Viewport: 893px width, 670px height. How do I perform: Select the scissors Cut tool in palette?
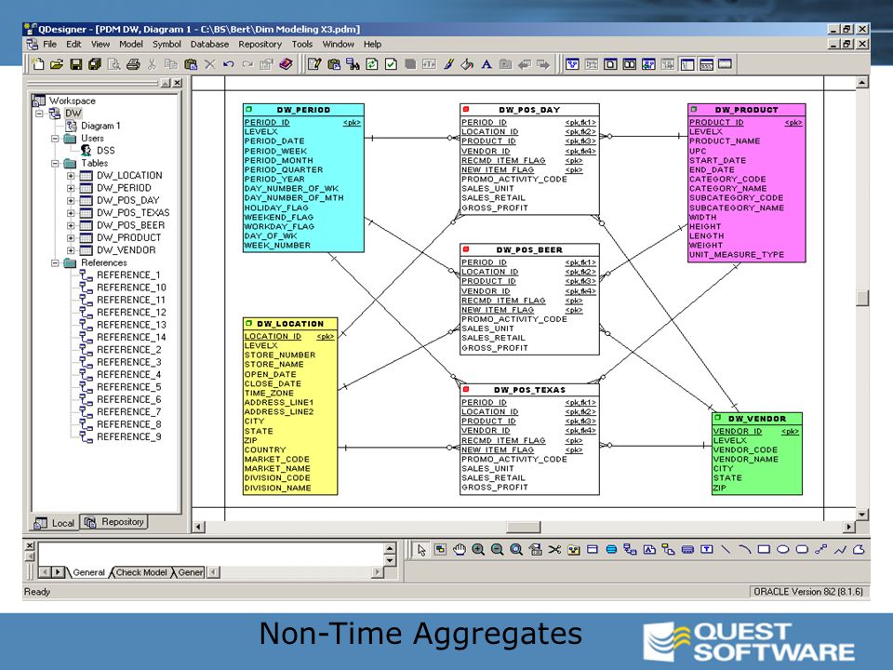[x=554, y=550]
